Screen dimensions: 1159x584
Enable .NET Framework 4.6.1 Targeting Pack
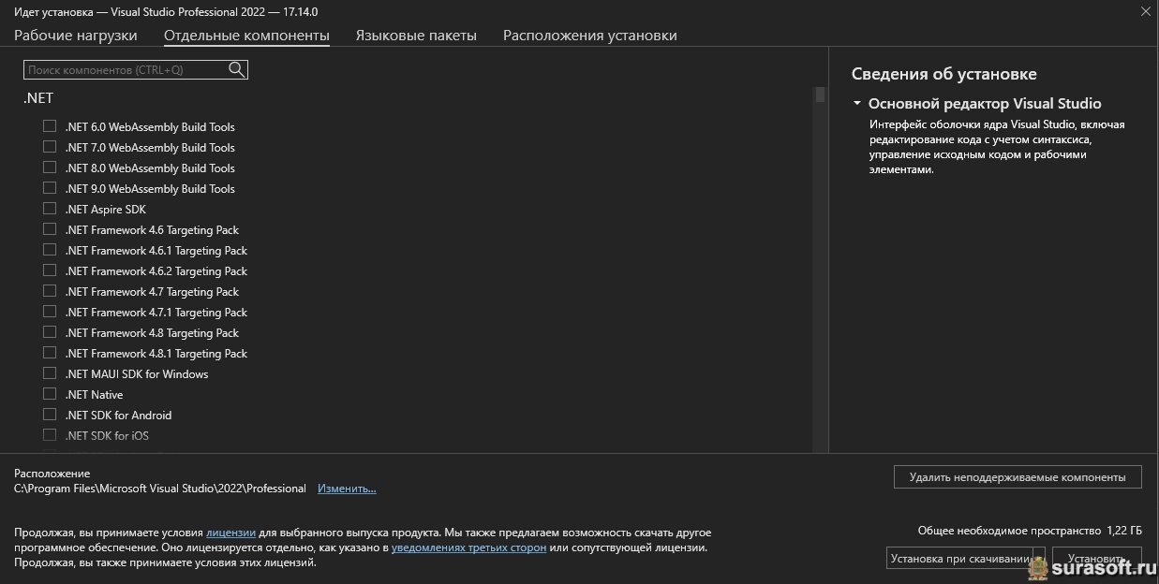pyautogui.click(x=50, y=250)
